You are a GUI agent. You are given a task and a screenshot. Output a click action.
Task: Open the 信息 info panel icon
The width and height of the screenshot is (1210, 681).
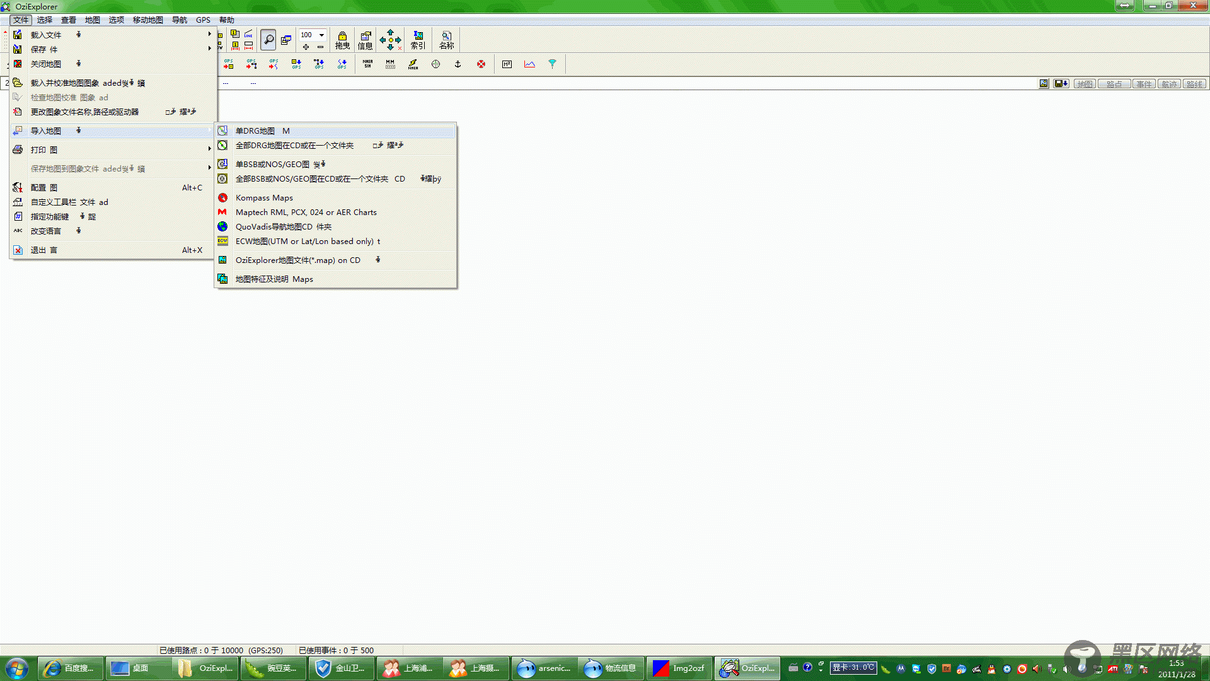point(365,40)
